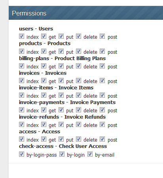Image resolution: width=163 pixels, height=178 pixels.
Task: Uncheck invoice-items put checkbox
Action: tap(61, 95)
